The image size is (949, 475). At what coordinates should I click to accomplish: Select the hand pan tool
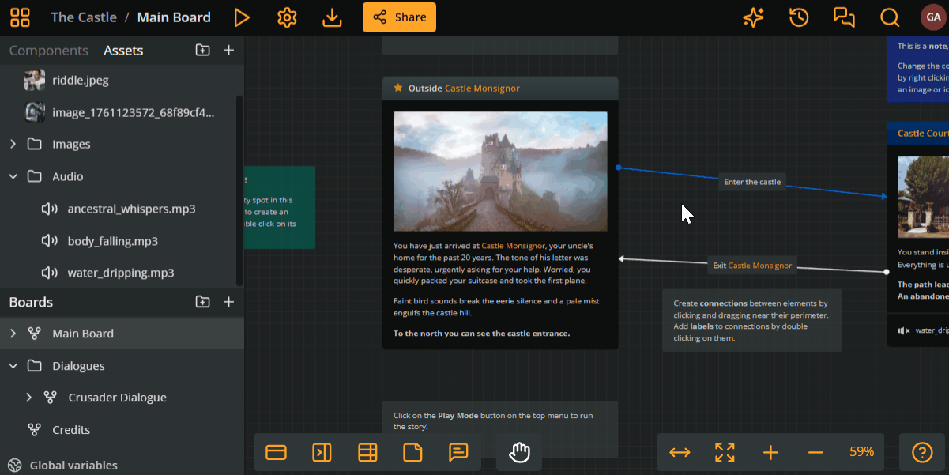(x=519, y=452)
